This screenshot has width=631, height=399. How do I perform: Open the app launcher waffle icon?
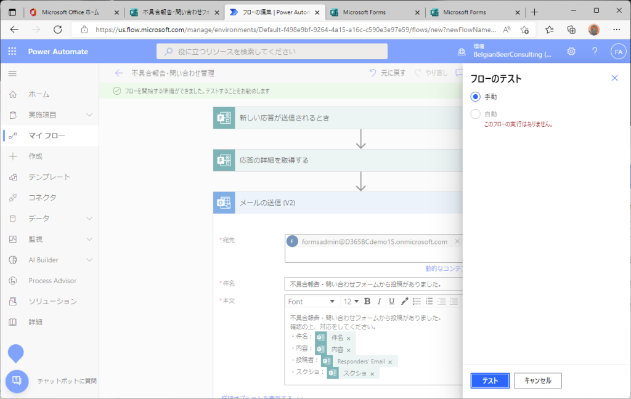coord(12,52)
